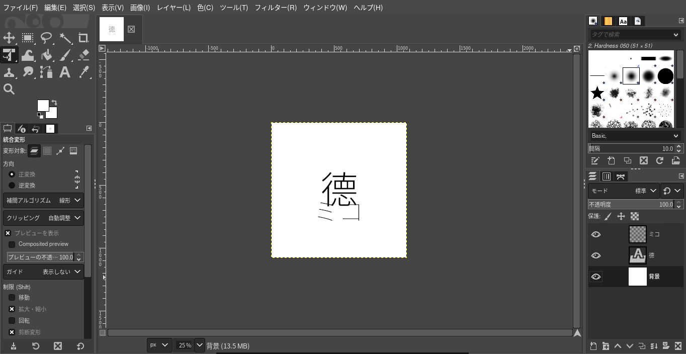Viewport: 686px width, 354px height.
Task: Open the Basic brush tag dropdown
Action: (635, 136)
